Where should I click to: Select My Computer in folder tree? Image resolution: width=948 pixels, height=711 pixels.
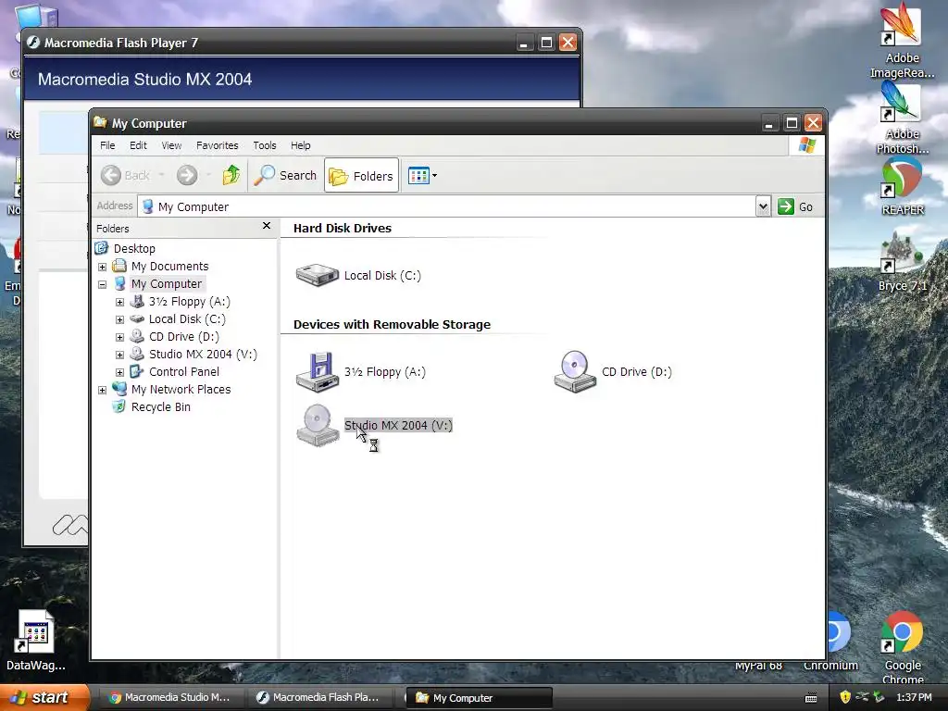167,283
